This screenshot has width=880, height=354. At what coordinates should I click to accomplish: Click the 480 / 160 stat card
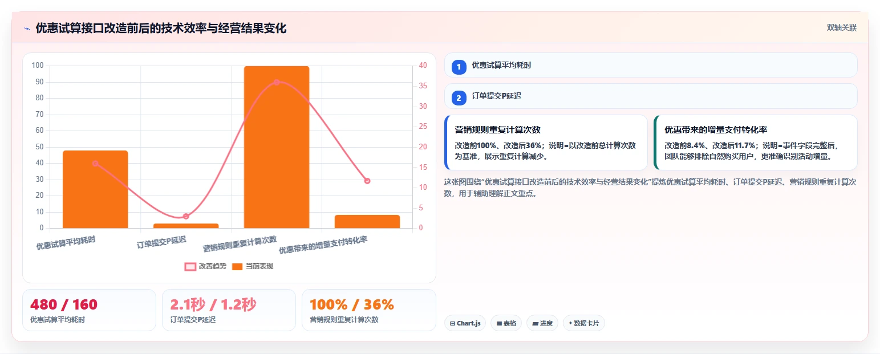tap(89, 310)
